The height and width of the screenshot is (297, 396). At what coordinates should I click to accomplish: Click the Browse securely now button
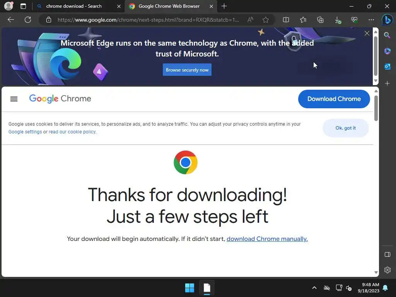point(187,70)
